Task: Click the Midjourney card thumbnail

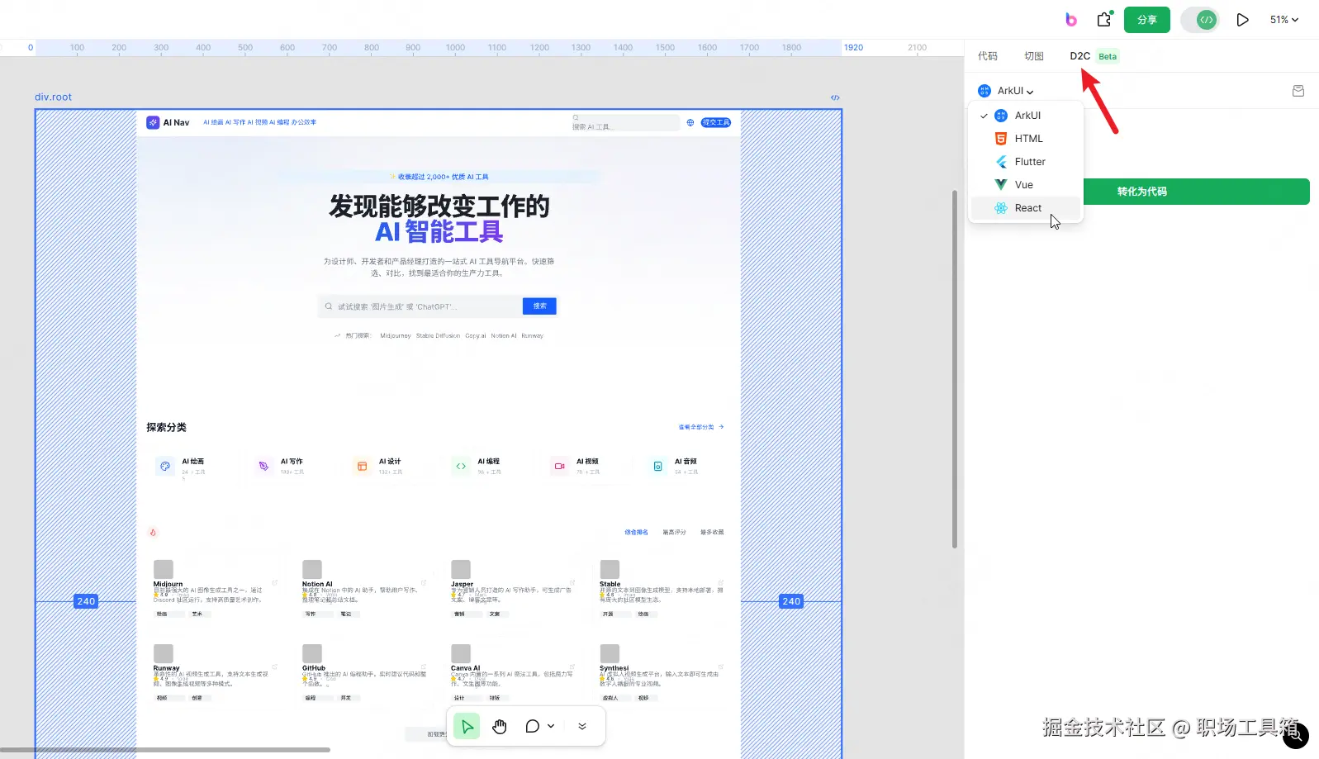Action: pos(164,569)
